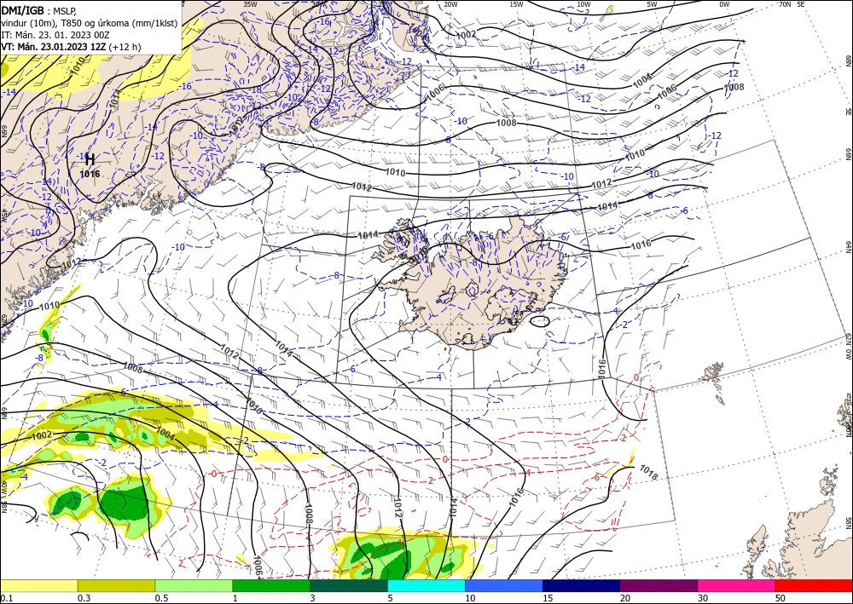
Task: Click the 1018 isobar label
Action: 648,473
